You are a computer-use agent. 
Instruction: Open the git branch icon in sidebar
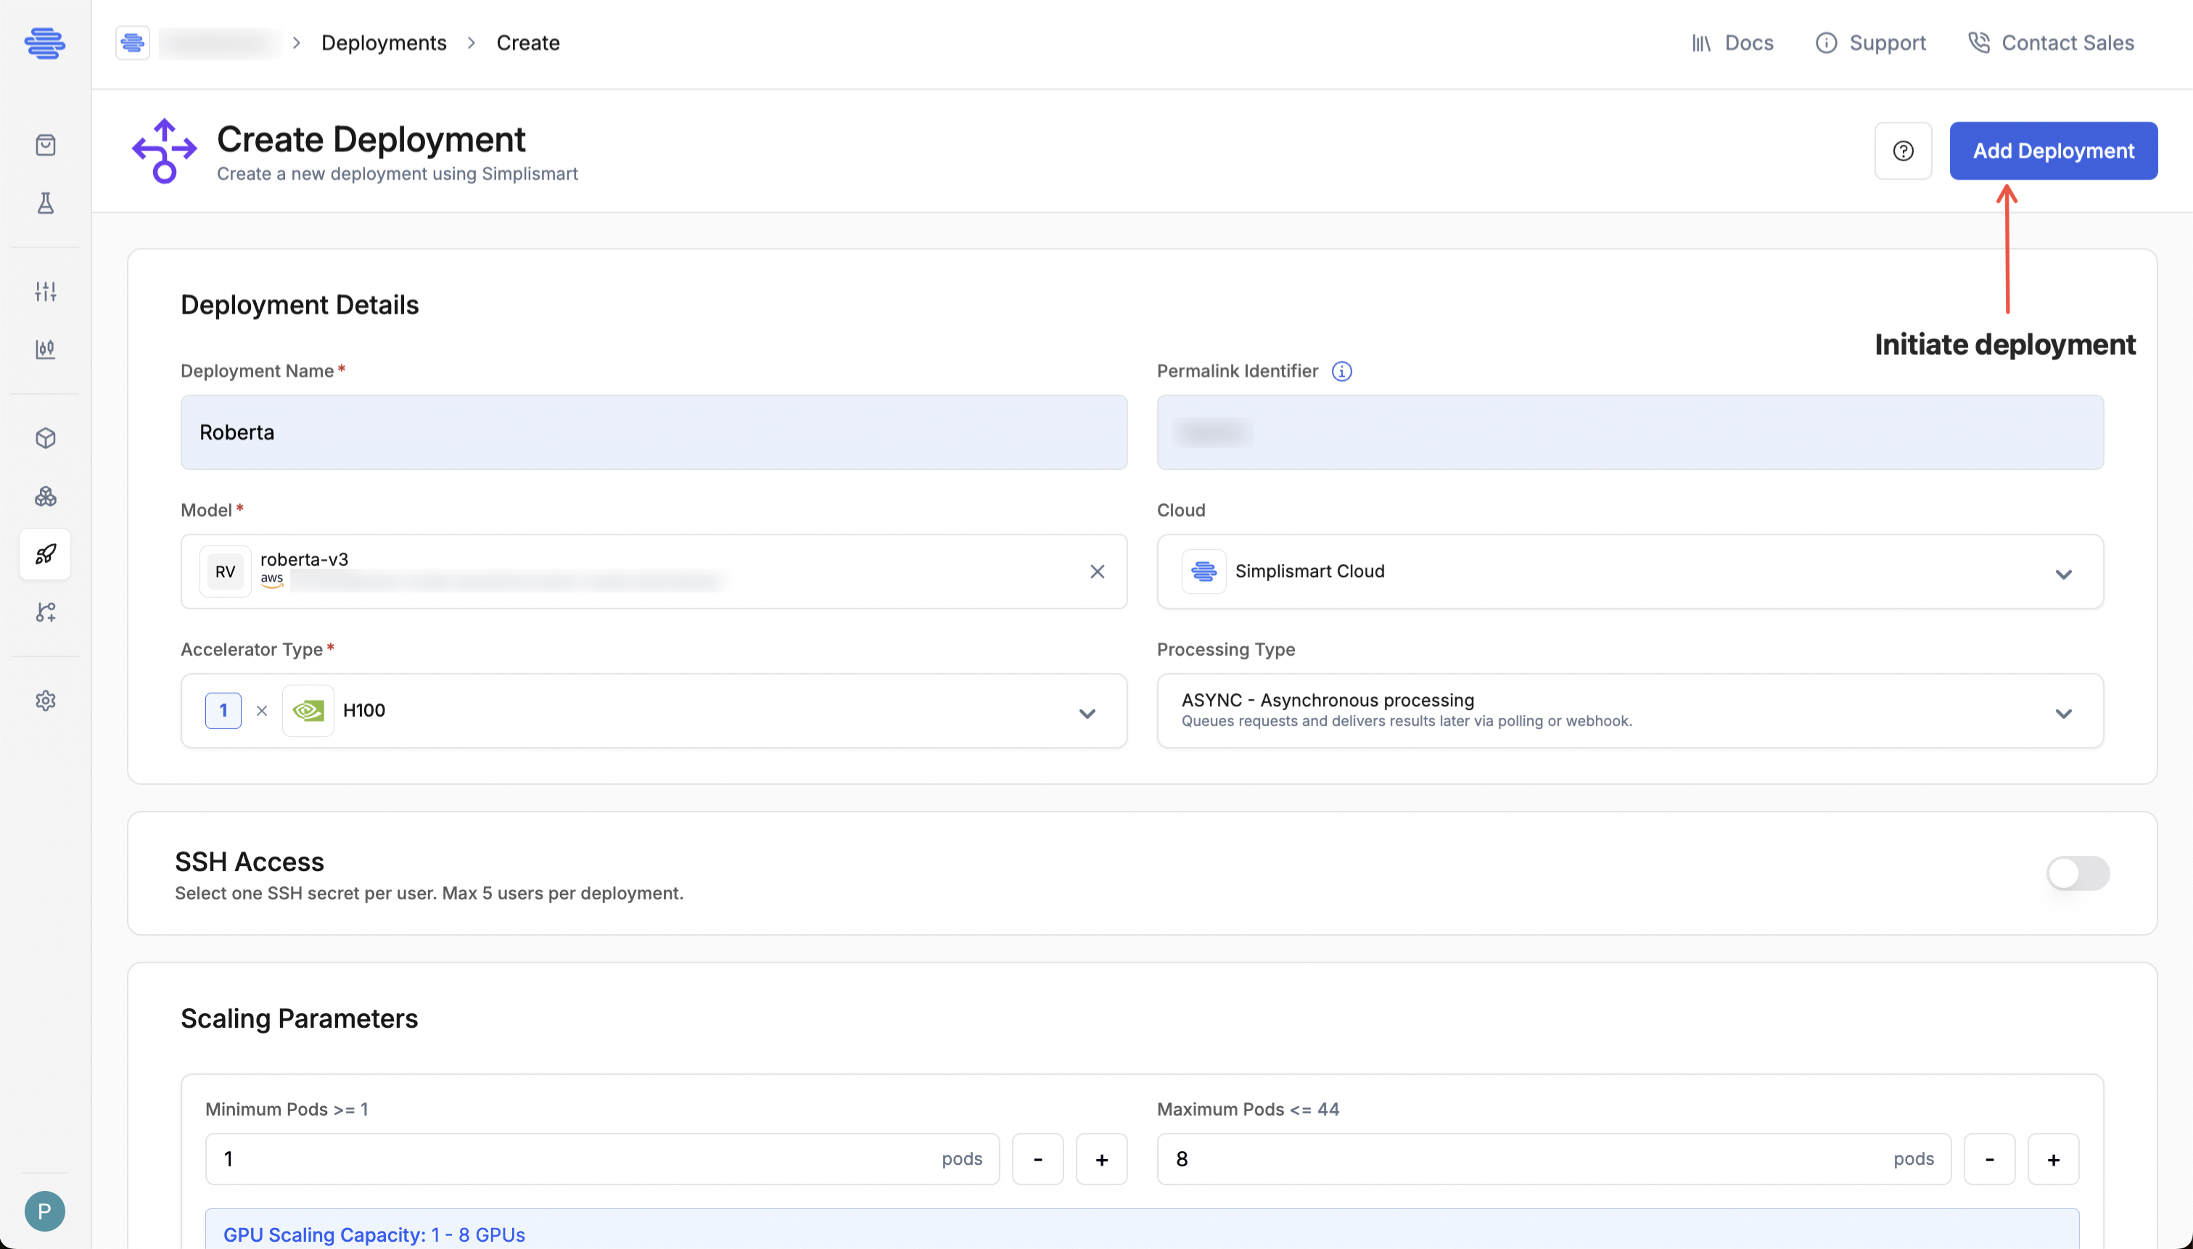pos(46,612)
